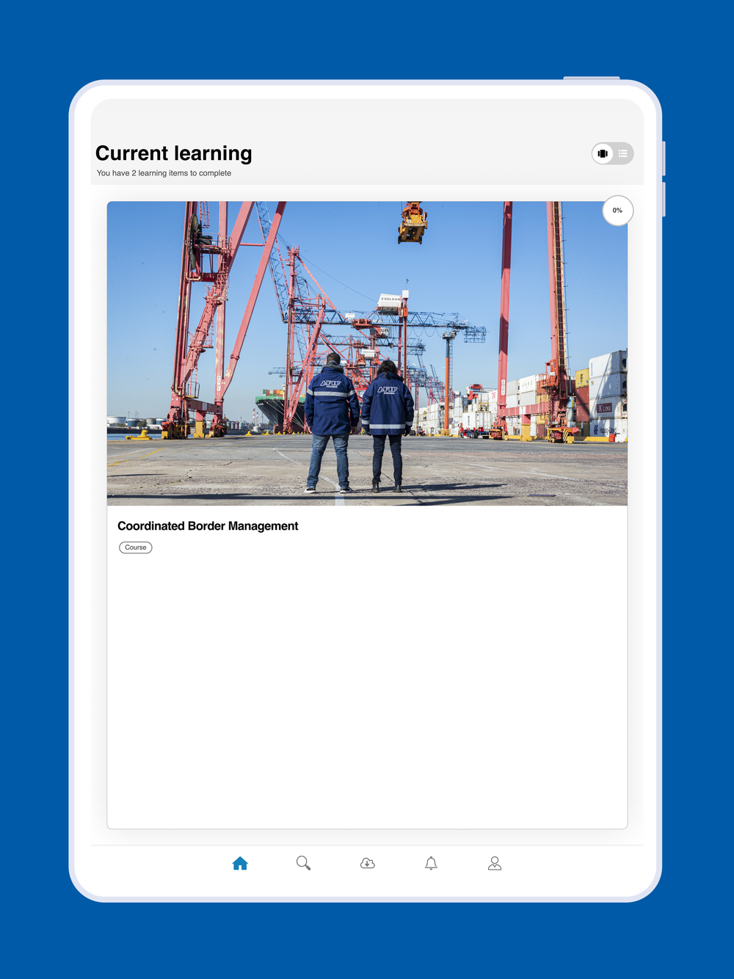Click the Course tag label
This screenshot has width=734, height=979.
[136, 547]
